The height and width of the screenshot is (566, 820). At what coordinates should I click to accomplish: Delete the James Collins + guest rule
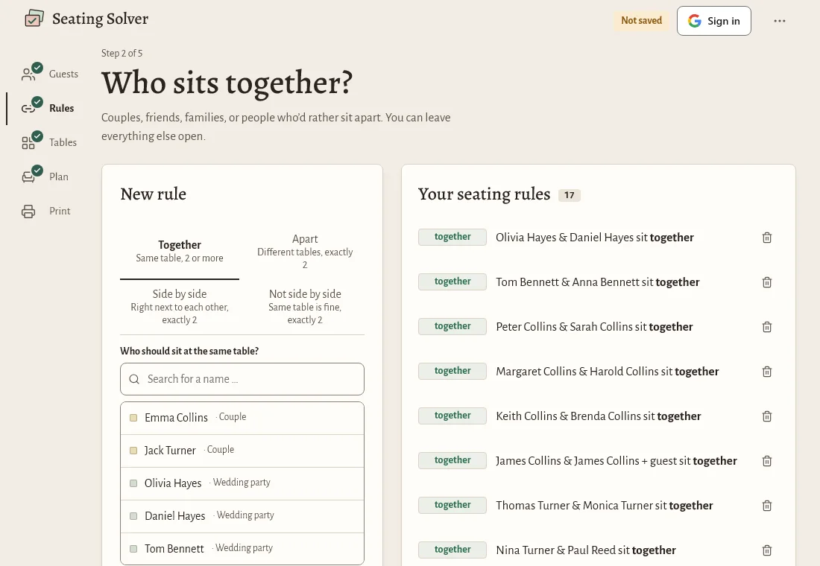click(x=766, y=461)
